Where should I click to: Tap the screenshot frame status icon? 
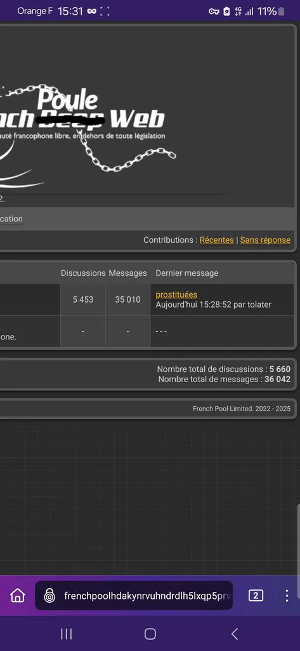tap(105, 11)
